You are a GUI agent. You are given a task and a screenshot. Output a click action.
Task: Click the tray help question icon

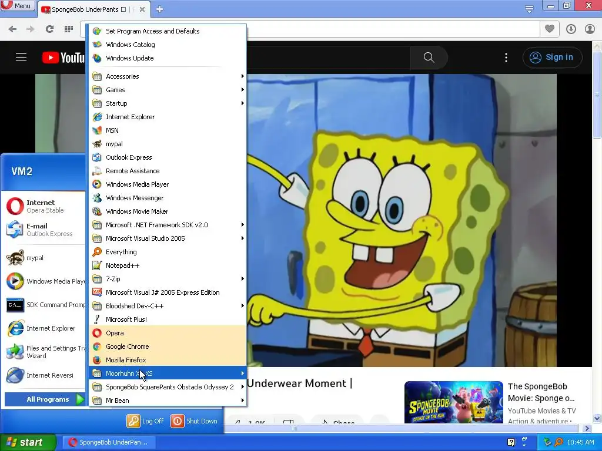click(511, 442)
